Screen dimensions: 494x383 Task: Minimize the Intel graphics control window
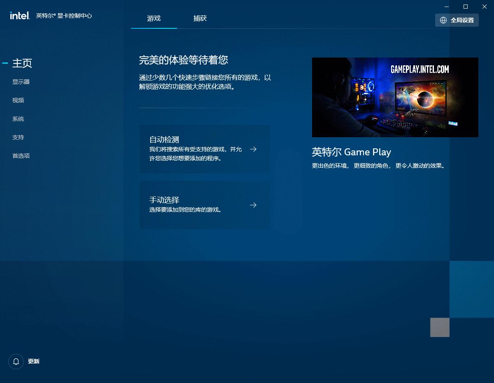click(x=447, y=7)
